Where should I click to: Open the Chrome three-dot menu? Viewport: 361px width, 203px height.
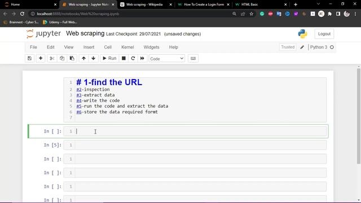tap(355, 14)
